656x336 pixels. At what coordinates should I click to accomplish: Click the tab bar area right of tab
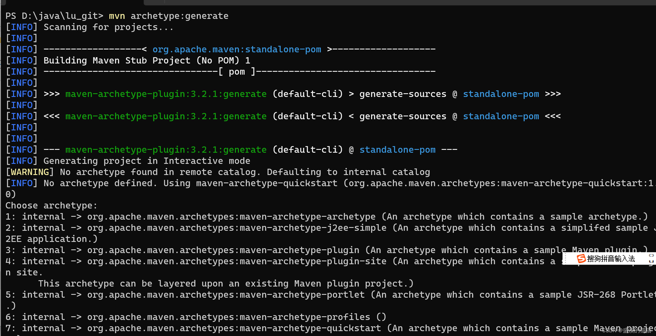tap(401, 2)
